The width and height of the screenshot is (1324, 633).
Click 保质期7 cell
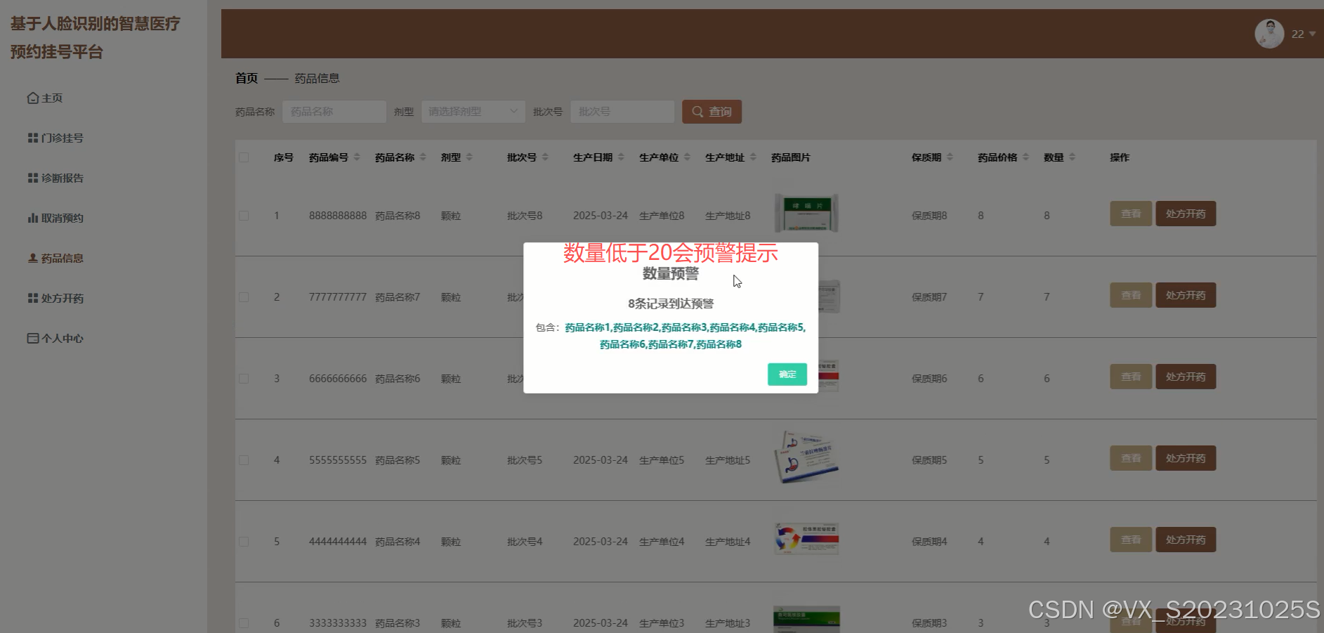[929, 297]
